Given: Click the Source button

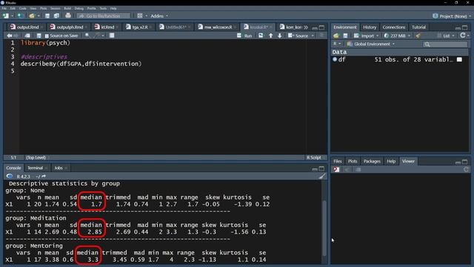Looking at the screenshot, I should click(298, 36).
